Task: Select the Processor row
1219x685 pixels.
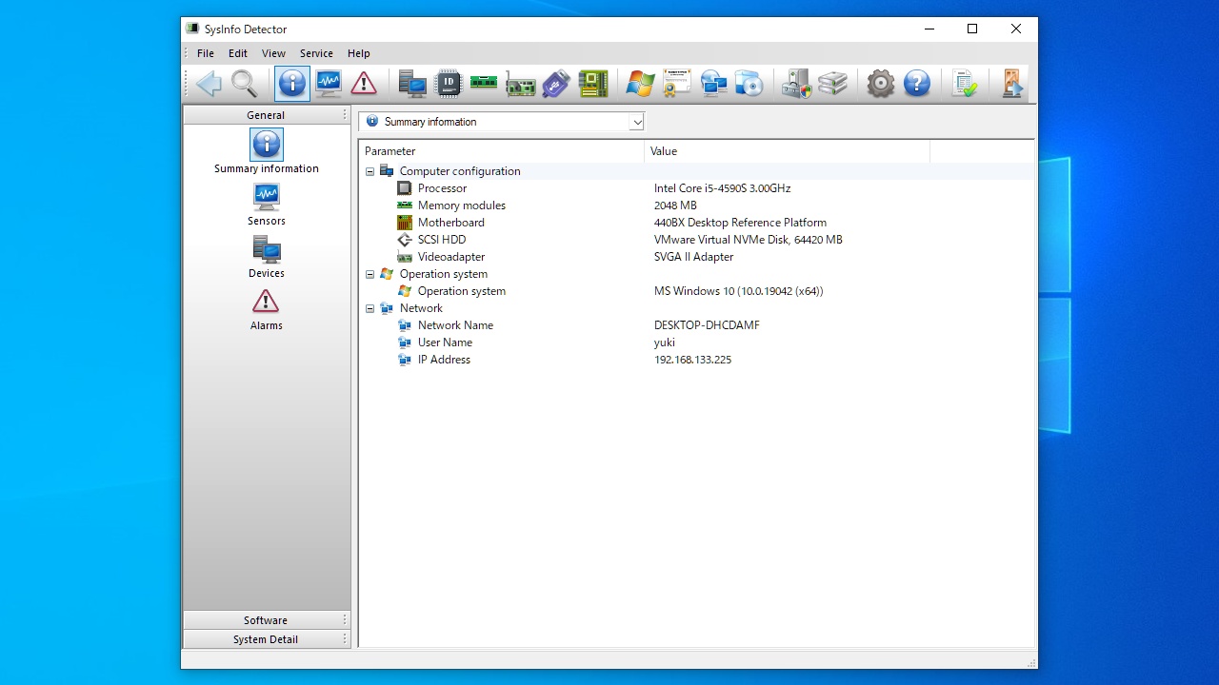Action: coord(696,188)
